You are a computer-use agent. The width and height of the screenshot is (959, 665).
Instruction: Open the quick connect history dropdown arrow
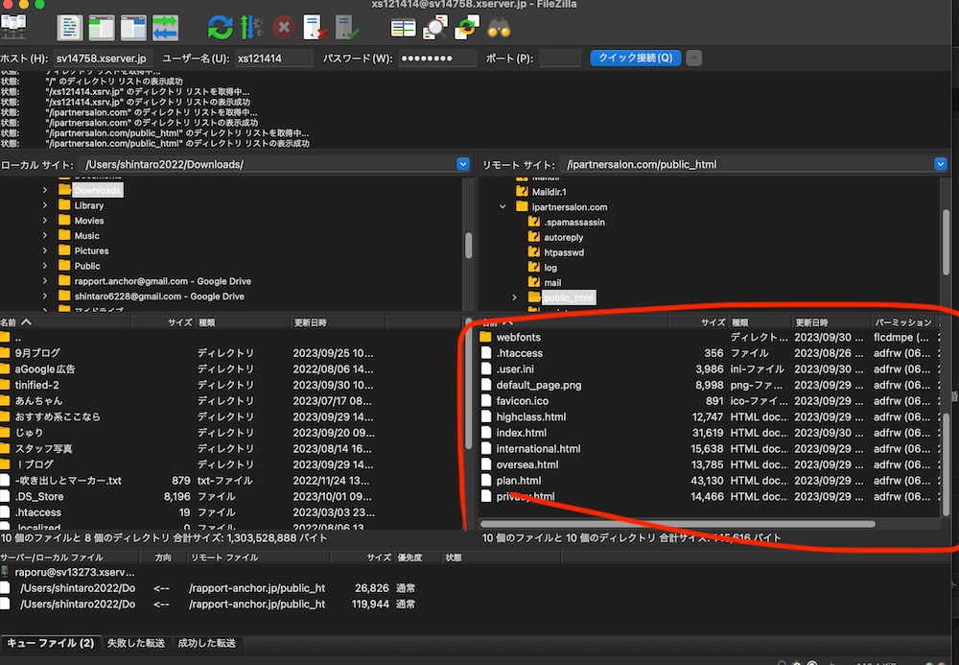coord(693,59)
